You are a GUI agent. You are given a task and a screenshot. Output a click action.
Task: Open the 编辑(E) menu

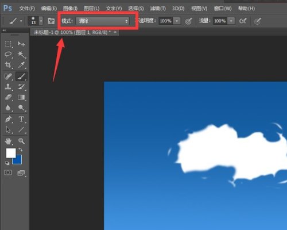tap(49, 9)
